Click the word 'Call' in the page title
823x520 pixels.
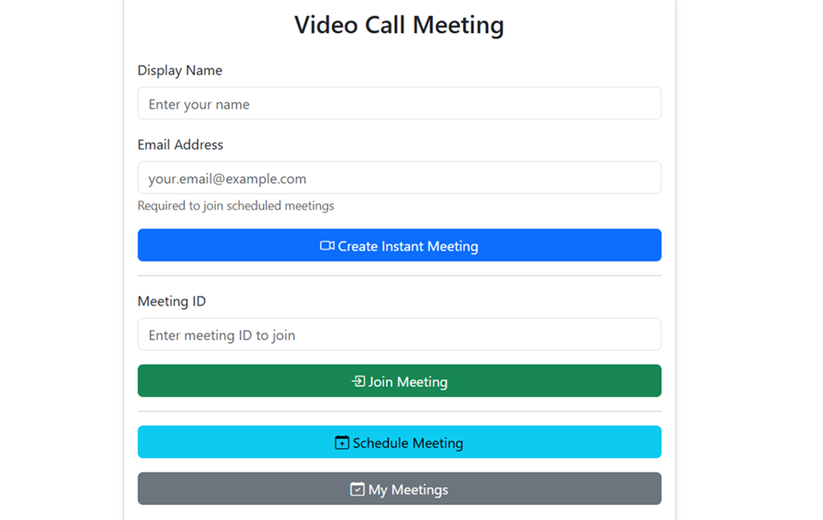coord(385,25)
